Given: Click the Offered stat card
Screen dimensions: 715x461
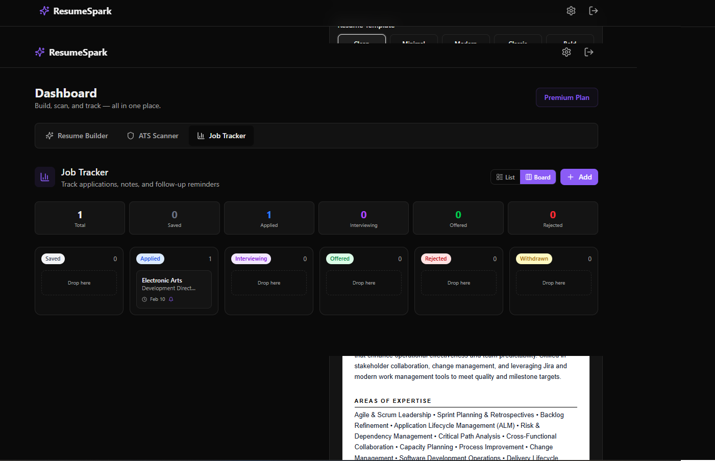Looking at the screenshot, I should coord(458,218).
